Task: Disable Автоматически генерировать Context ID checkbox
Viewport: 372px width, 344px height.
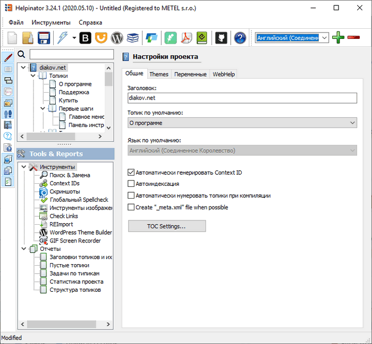Action: 131,173
